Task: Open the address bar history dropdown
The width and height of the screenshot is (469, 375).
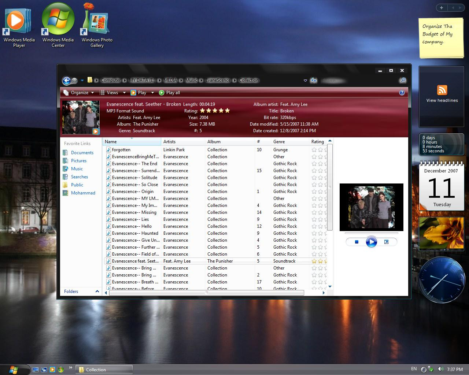Action: tap(305, 81)
